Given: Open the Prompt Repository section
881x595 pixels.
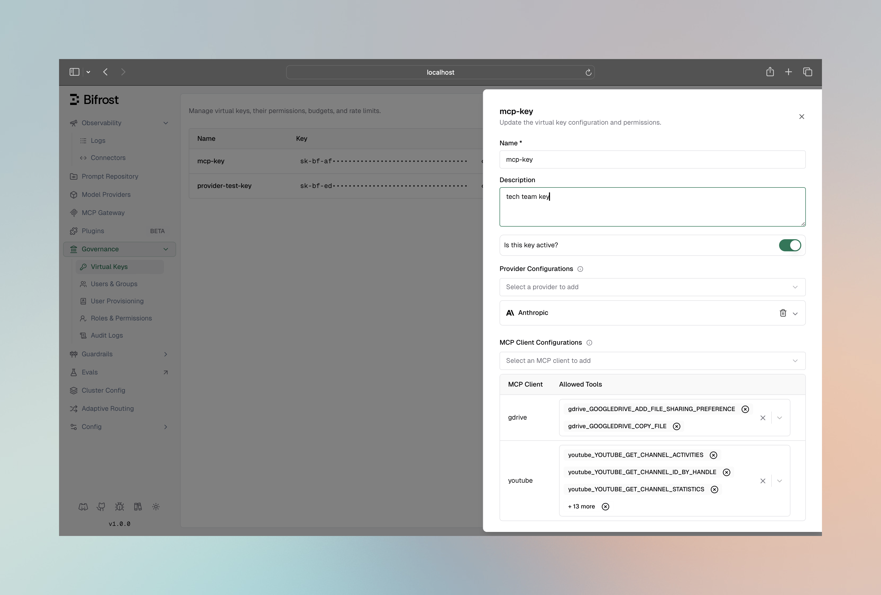Looking at the screenshot, I should pyautogui.click(x=110, y=176).
